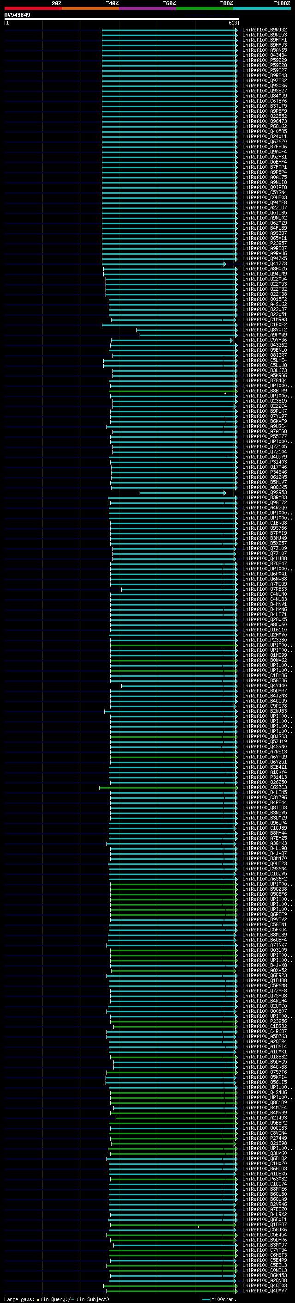
Task: Click the Large gaps legend text
Action: 57,1299
